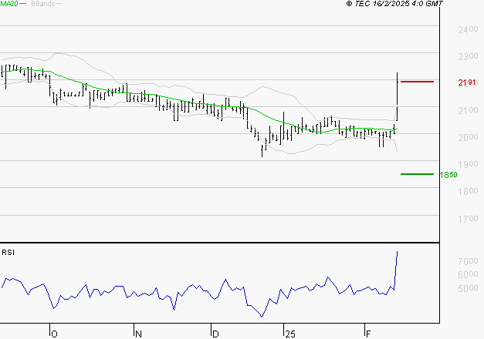This screenshot has width=484, height=339.
Task: Select the 2100 price axis label
Action: click(x=468, y=110)
